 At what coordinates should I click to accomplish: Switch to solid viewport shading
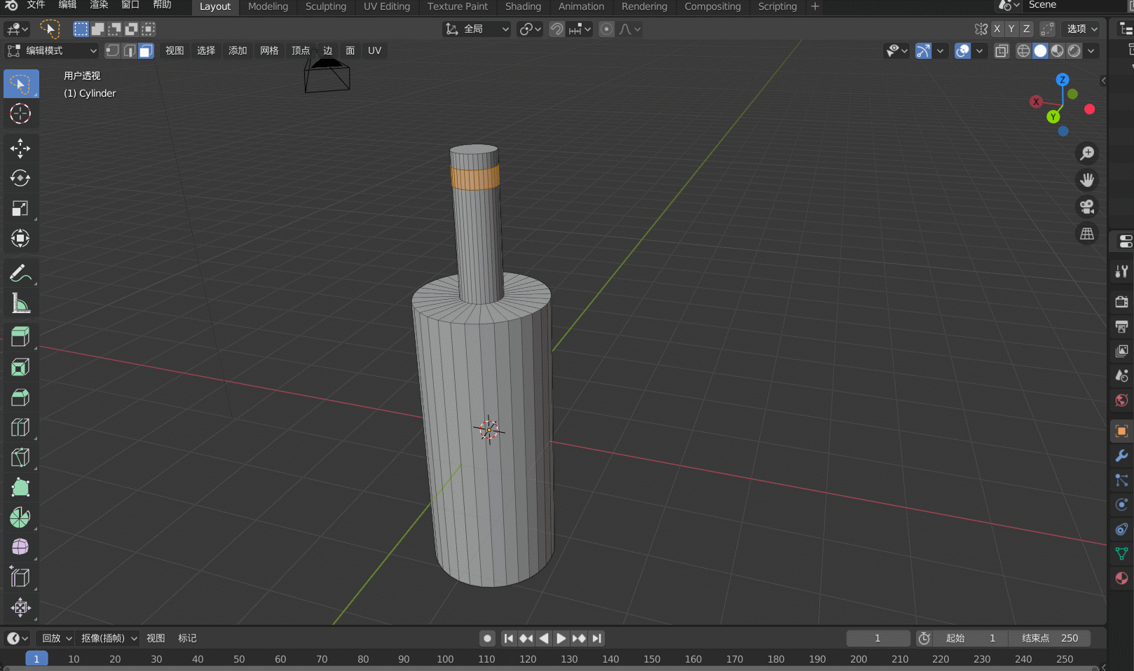point(1041,50)
